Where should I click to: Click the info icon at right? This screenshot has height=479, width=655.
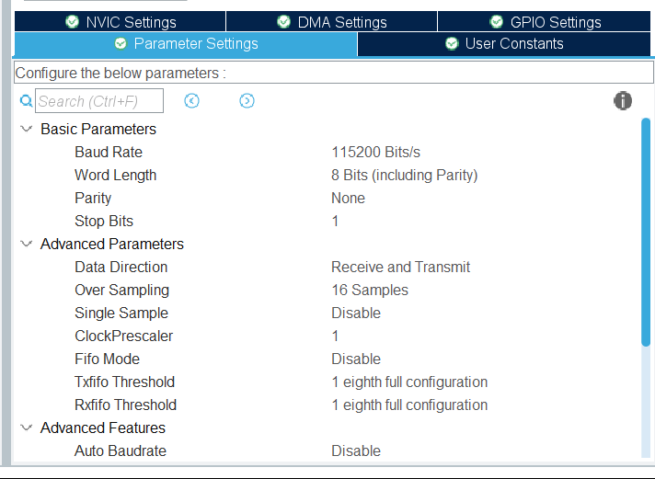[x=623, y=101]
